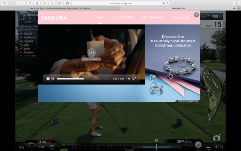
Task: Select friend WaLkOfLiFe in list
Action: click(29, 37)
